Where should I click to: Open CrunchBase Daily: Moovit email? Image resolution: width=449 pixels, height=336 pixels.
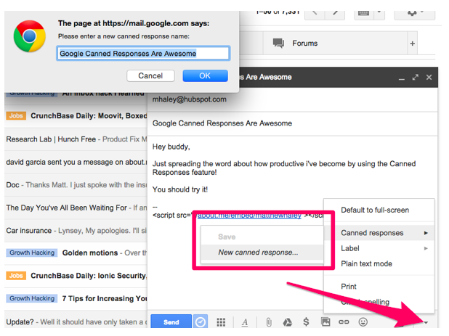tap(76, 116)
